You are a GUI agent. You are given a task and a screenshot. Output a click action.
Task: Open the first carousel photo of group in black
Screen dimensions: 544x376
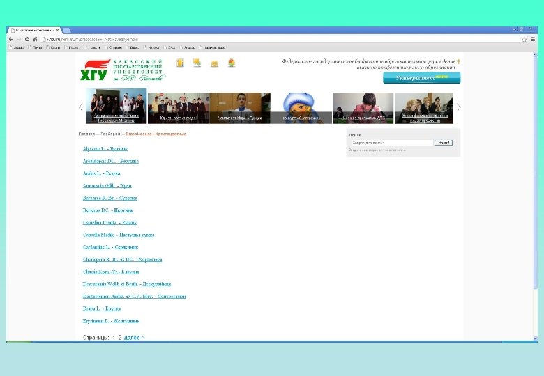[116, 106]
